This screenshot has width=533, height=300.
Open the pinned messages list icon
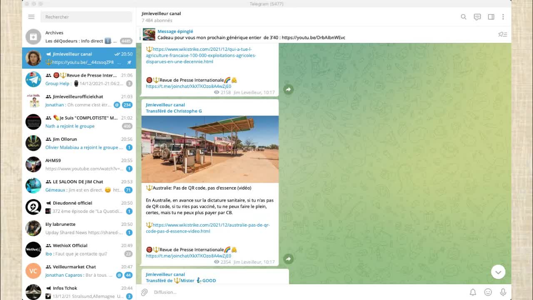[503, 34]
